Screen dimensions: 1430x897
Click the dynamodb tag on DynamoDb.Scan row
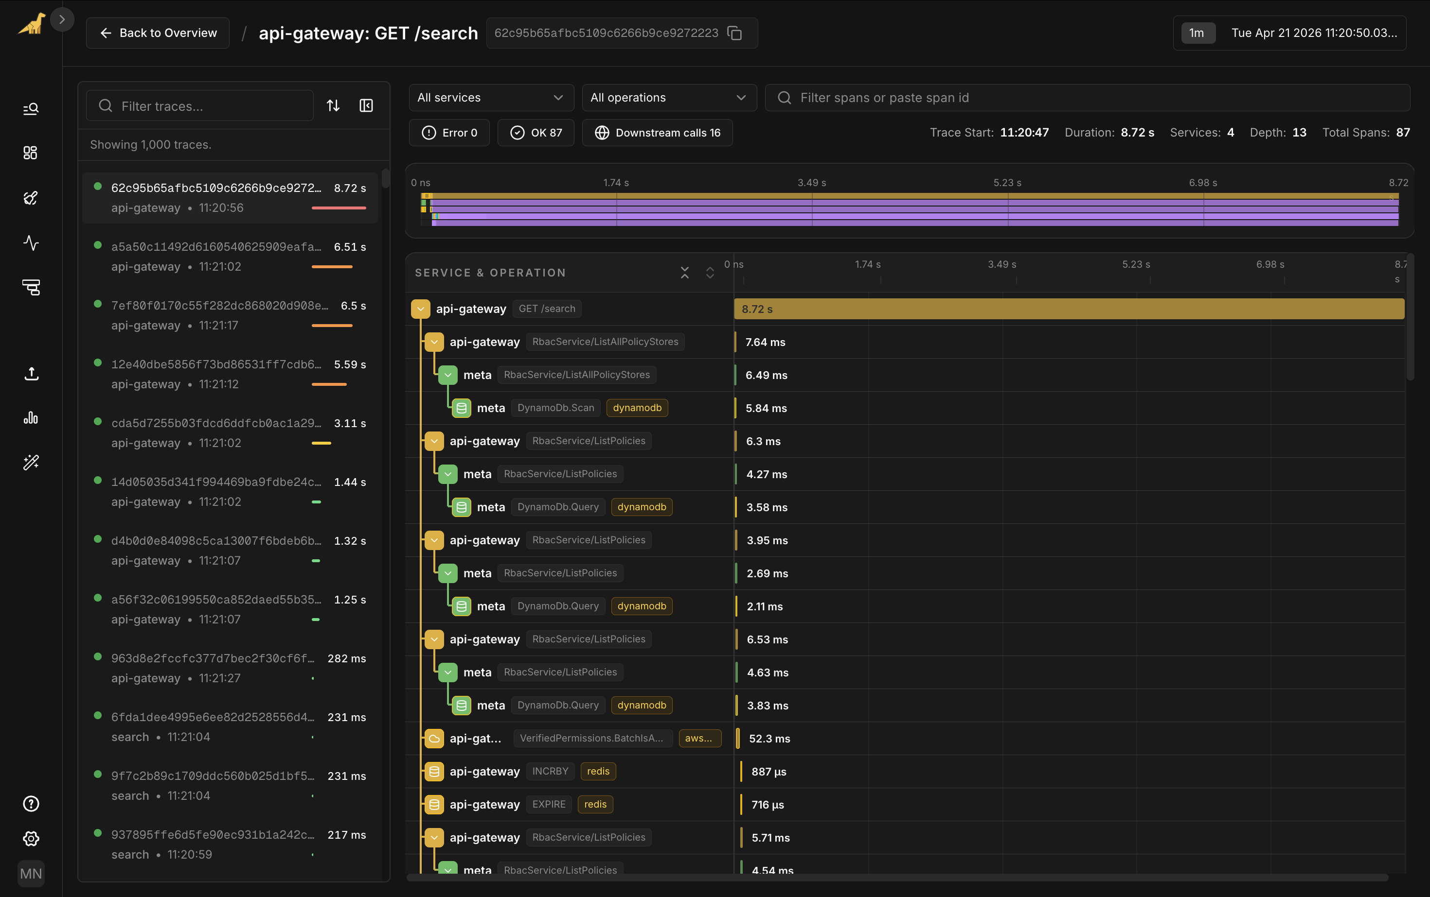pyautogui.click(x=637, y=408)
